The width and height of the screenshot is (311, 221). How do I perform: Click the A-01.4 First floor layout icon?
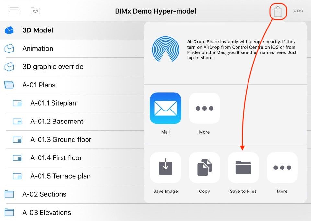[17, 158]
